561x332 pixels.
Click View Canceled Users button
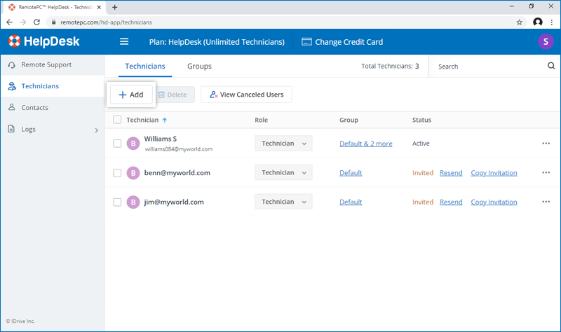[246, 95]
